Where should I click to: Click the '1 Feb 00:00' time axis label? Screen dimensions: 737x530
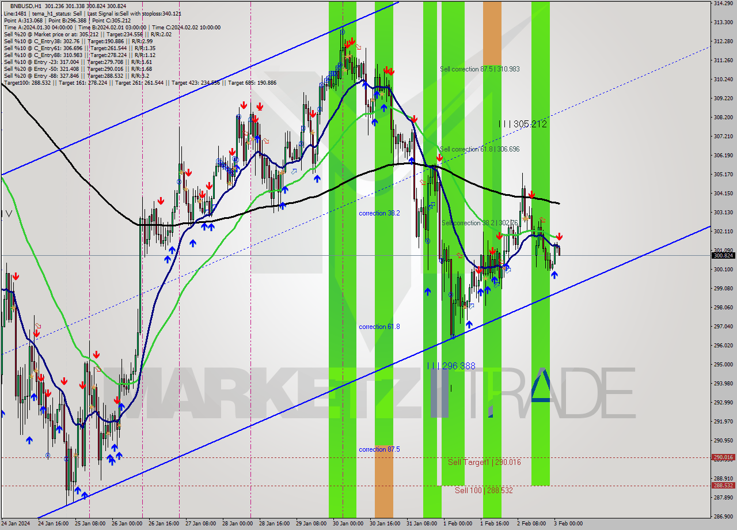click(x=457, y=524)
